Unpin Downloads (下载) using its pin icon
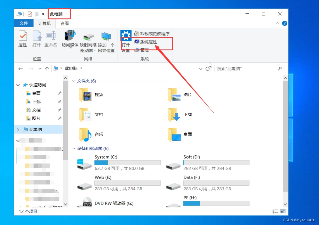 click(x=59, y=102)
